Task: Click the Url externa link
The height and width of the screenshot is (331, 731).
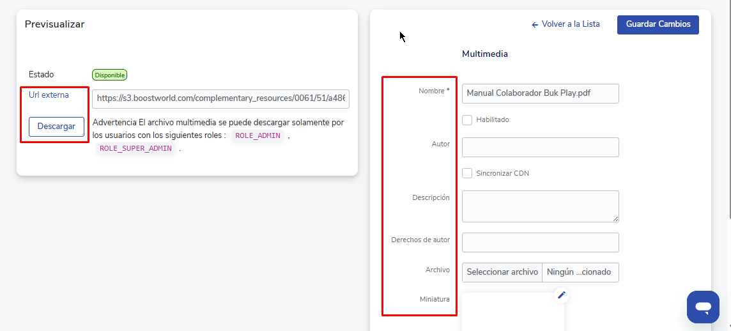Action: (49, 95)
